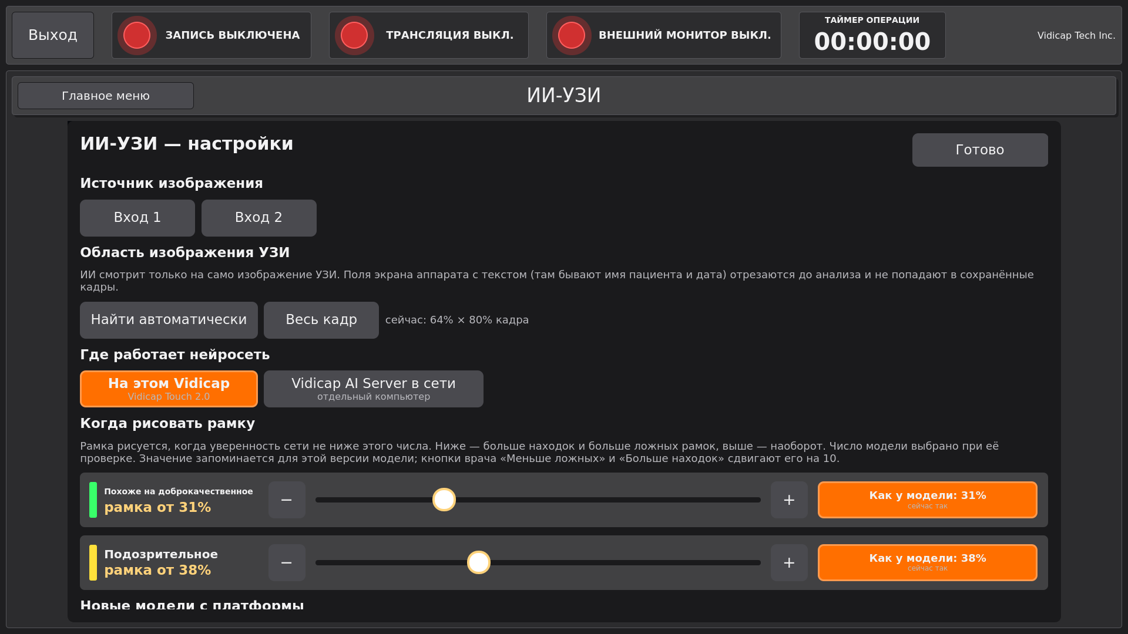Screen dimensions: 1128x634
Task: Reset benign to Как у модели: 31%
Action: click(928, 500)
